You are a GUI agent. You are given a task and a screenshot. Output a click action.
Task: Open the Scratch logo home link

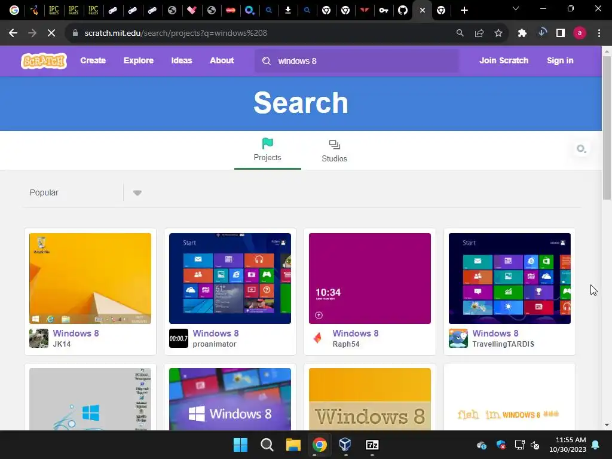[44, 61]
